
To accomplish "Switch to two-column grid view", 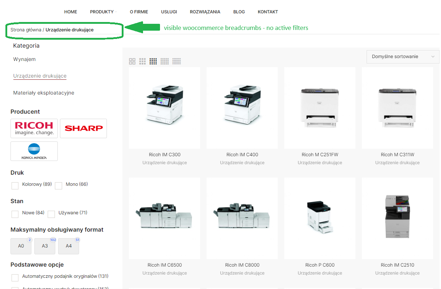I will [x=132, y=61].
